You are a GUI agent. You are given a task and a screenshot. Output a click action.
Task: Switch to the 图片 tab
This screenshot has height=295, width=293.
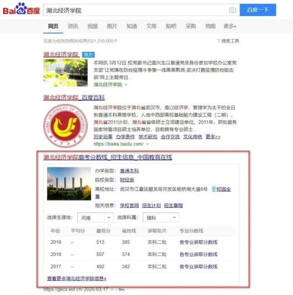point(112,26)
